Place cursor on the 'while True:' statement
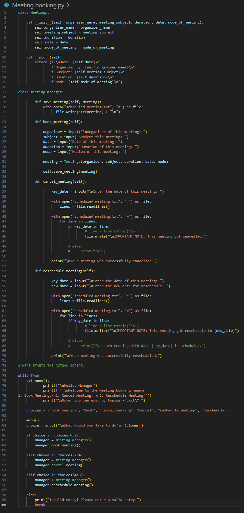Image resolution: width=244 pixels, height=513 pixels. point(29,376)
